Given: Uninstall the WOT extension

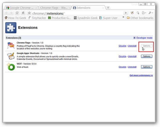Looking at the screenshot, I should tap(132, 67).
